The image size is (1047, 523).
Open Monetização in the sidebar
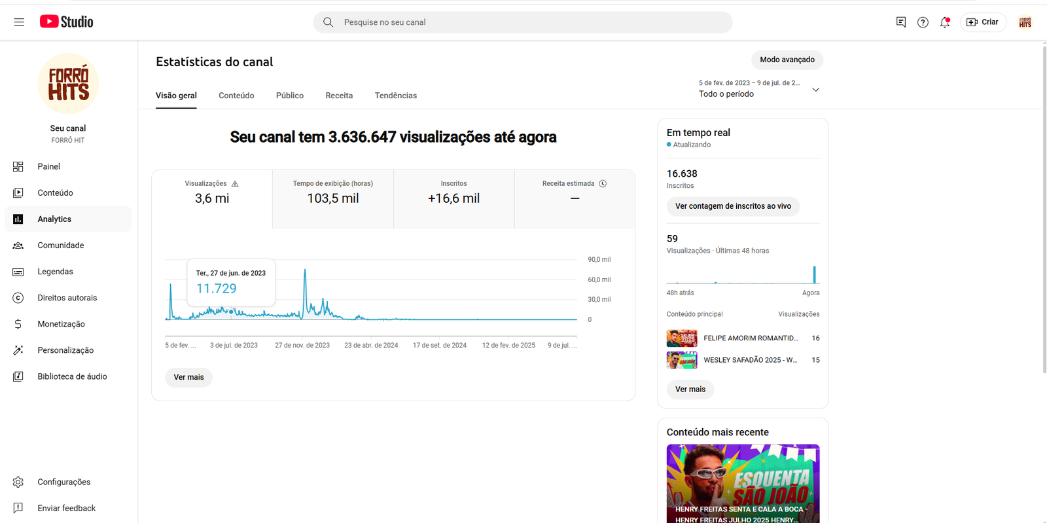tap(68, 324)
